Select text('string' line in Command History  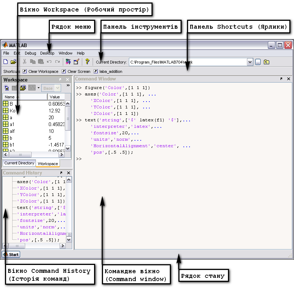41,208
